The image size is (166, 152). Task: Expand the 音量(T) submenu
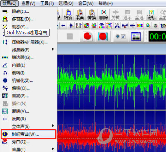[x=29, y=149]
